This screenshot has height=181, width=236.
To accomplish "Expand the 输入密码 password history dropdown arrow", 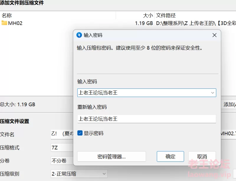I will 212,93.
